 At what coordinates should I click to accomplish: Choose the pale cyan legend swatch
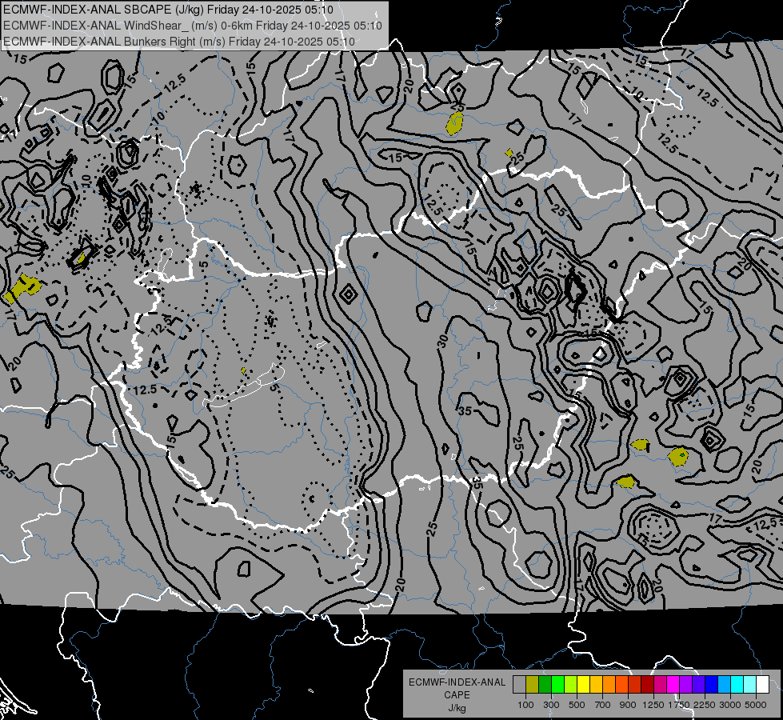pos(750,685)
